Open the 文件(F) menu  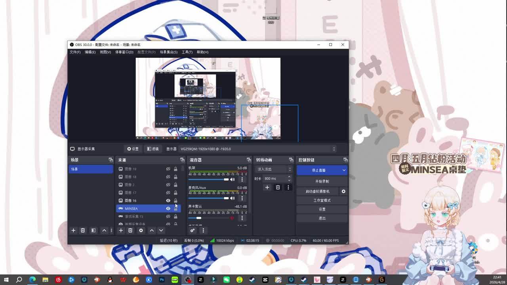(x=75, y=52)
